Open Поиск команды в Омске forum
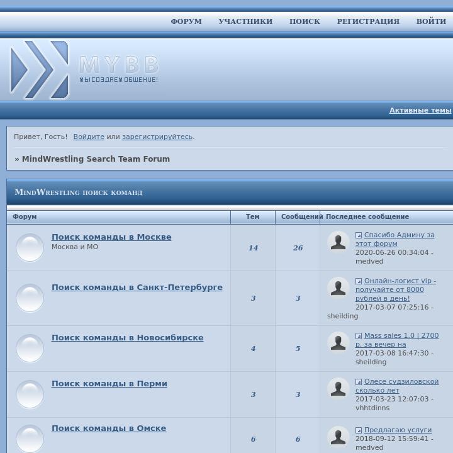 [x=109, y=428]
